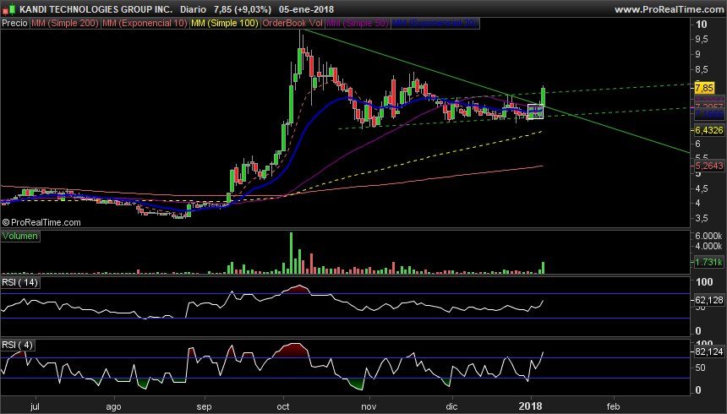
Task: Click the white rectangle drawn on recent candles
Action: point(535,112)
